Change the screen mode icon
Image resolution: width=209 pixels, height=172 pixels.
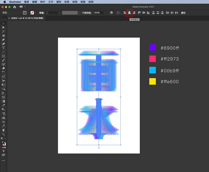3,155
